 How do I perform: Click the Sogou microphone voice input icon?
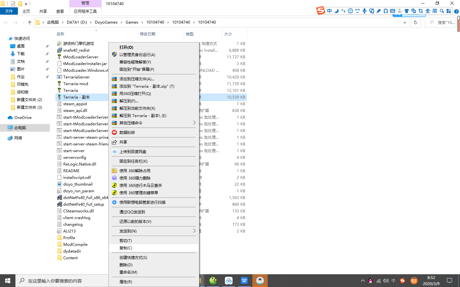(x=364, y=11)
